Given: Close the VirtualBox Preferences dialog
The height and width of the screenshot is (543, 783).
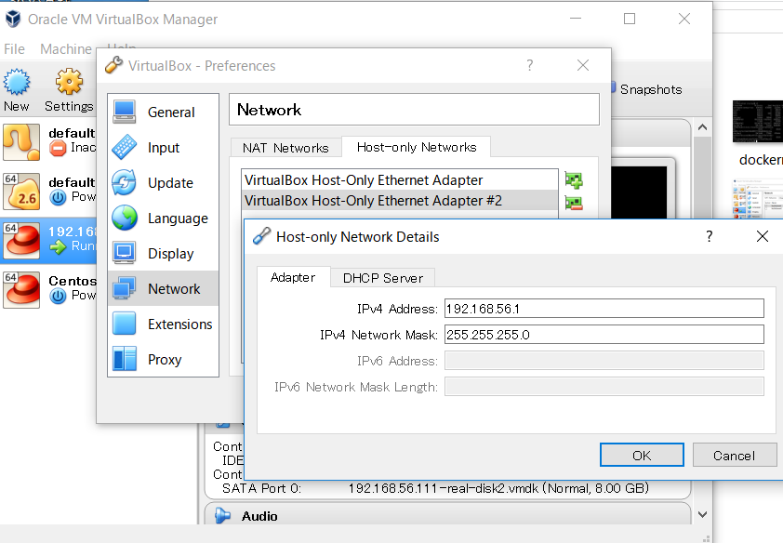Looking at the screenshot, I should pos(583,65).
